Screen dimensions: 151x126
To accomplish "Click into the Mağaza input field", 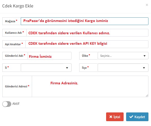I will tap(84, 21).
